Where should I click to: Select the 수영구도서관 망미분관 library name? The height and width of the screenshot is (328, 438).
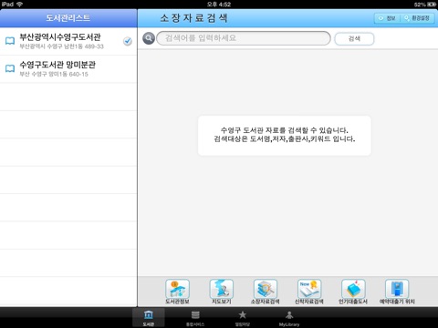click(57, 65)
